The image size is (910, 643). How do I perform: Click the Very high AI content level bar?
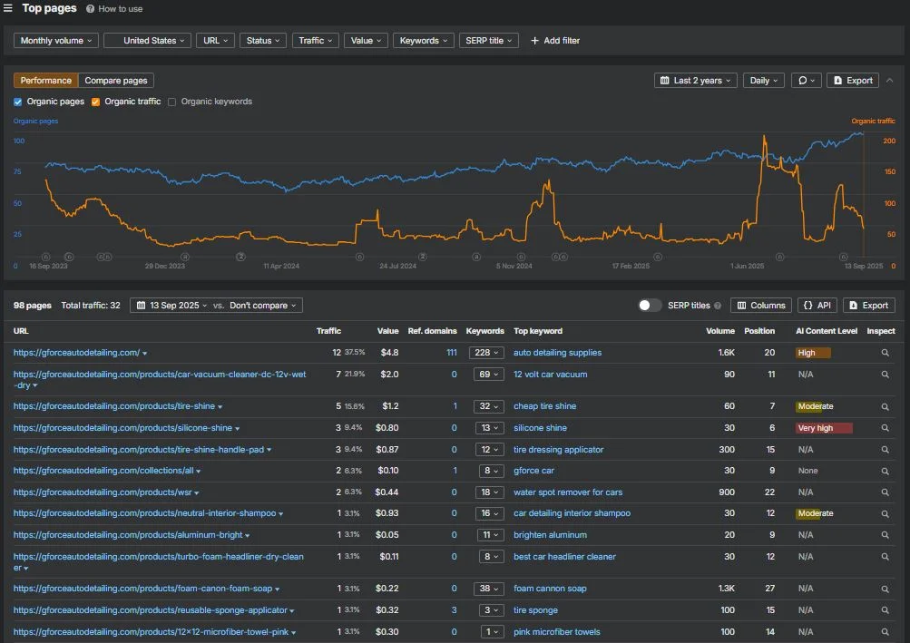click(824, 428)
